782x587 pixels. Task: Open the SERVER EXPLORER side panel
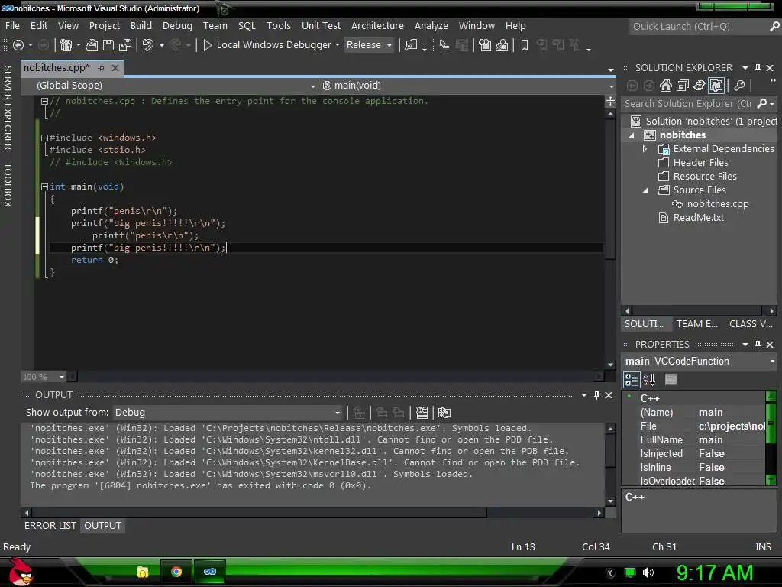pos(8,108)
